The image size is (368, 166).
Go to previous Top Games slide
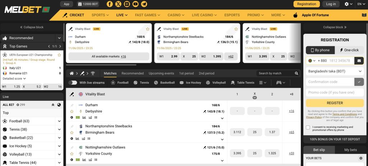tap(49, 46)
